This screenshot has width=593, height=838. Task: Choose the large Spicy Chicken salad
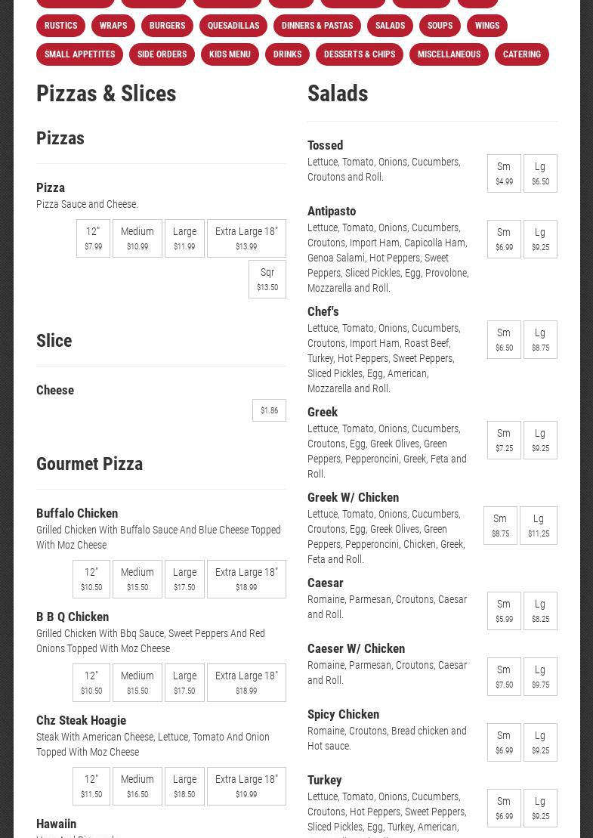click(x=540, y=742)
